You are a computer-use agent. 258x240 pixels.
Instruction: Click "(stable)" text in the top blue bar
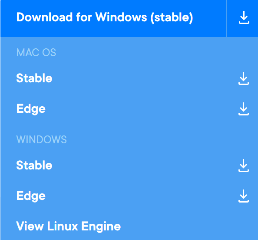click(x=172, y=17)
